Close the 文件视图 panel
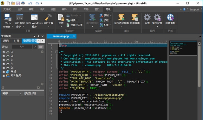Image resolution: width=203 pixels, height=120 pixels. [x=43, y=36]
